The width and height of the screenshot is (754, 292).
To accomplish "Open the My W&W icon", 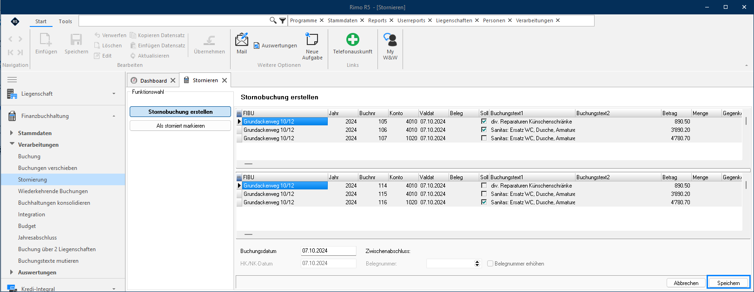I will (x=390, y=39).
